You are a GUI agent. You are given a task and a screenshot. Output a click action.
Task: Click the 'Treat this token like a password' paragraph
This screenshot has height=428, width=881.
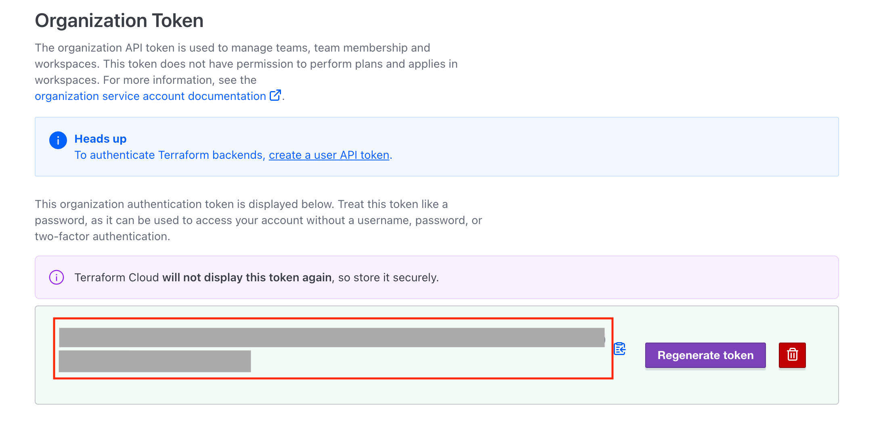[258, 220]
